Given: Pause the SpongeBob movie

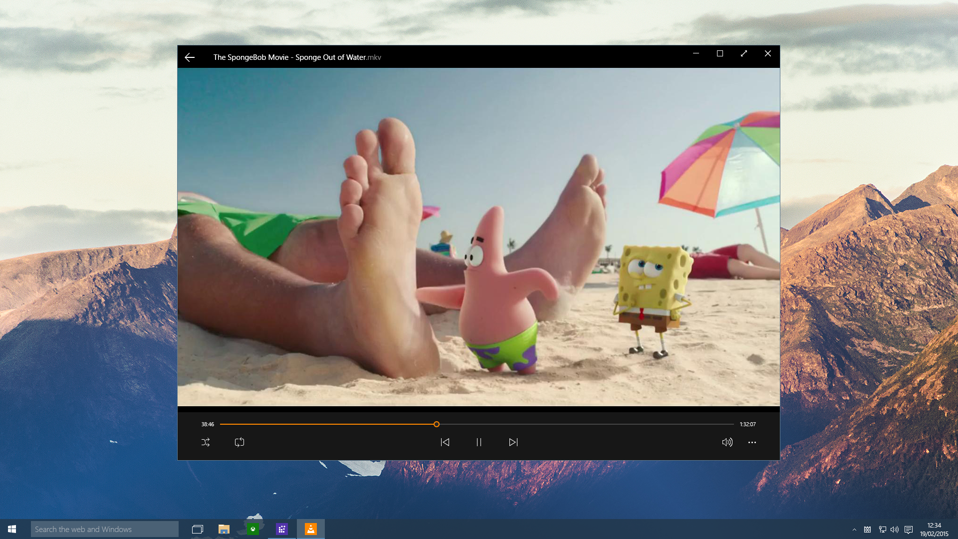Looking at the screenshot, I should (479, 442).
